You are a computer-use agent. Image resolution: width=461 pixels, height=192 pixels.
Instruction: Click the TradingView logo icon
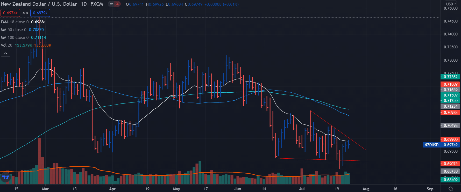point(5,177)
